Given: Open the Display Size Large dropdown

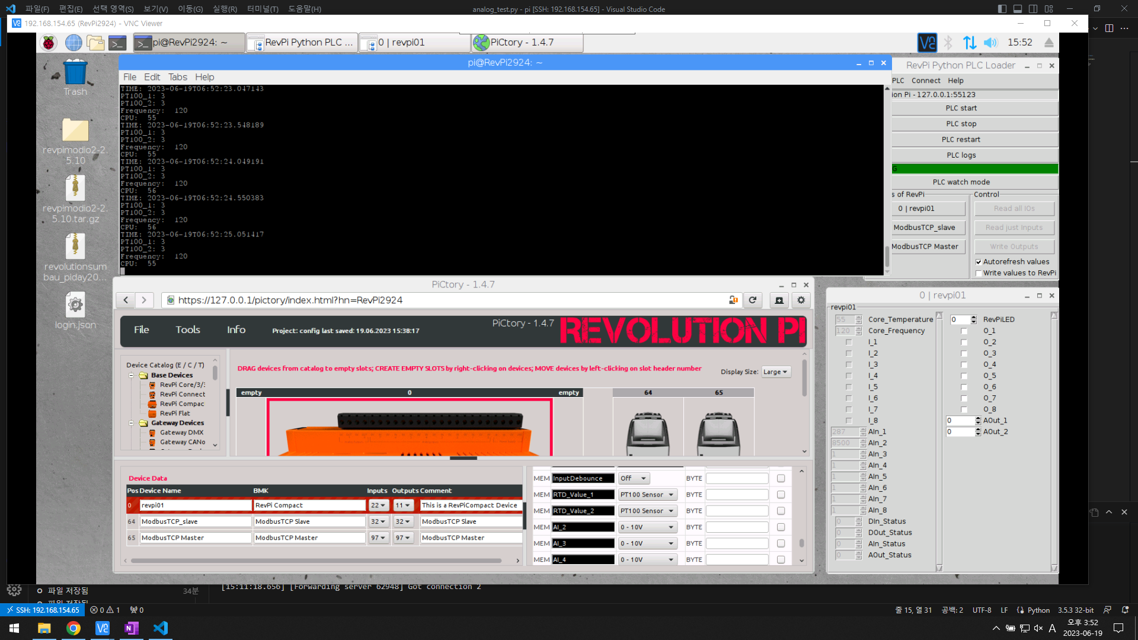Looking at the screenshot, I should pyautogui.click(x=775, y=372).
